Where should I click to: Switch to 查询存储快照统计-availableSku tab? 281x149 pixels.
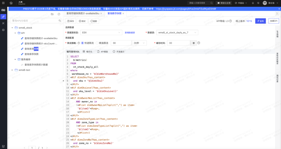point(83,14)
